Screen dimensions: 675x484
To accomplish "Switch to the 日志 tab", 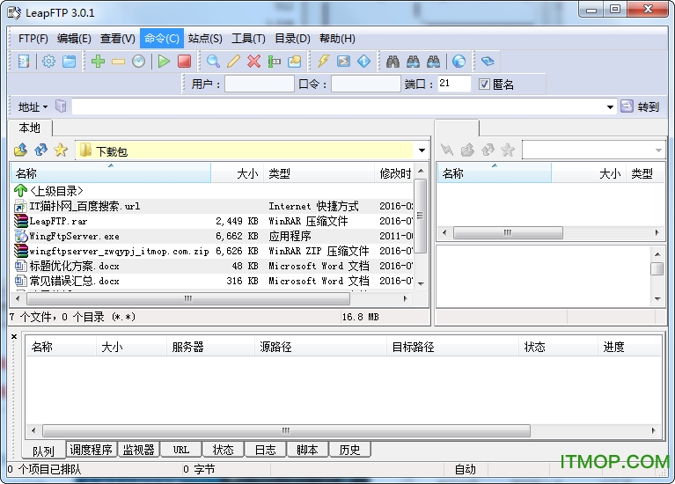I will click(265, 450).
